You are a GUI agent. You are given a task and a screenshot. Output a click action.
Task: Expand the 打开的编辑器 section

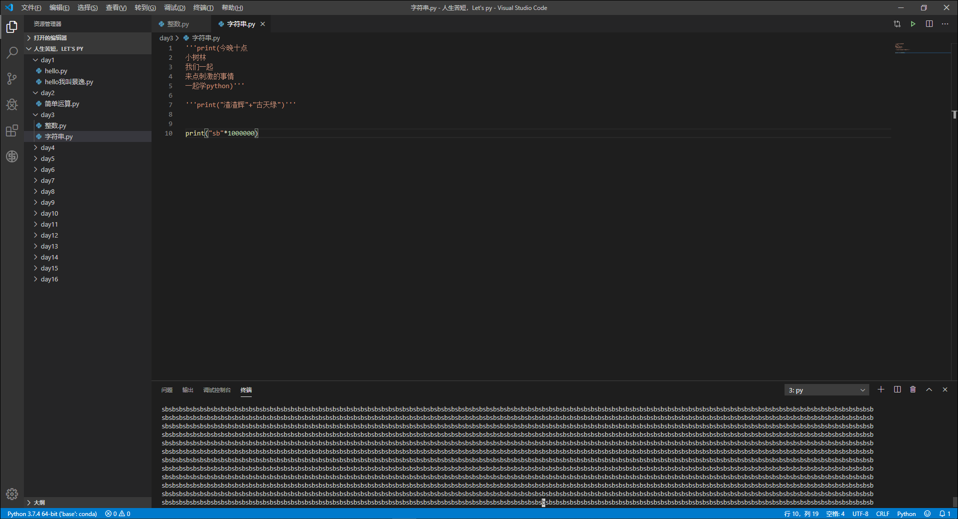[x=88, y=38]
